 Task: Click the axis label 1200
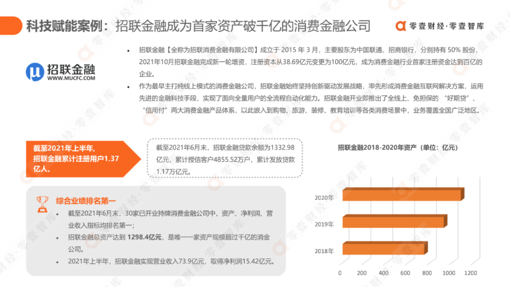click(470, 273)
